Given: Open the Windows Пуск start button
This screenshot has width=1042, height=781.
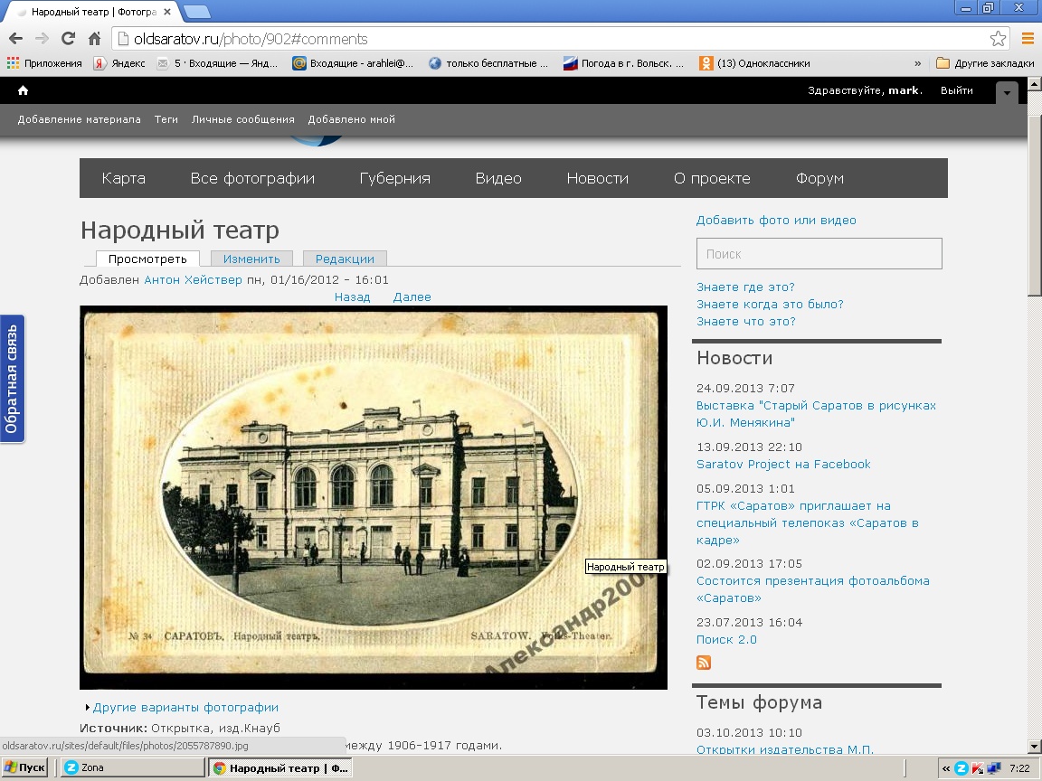Looking at the screenshot, I should [24, 767].
